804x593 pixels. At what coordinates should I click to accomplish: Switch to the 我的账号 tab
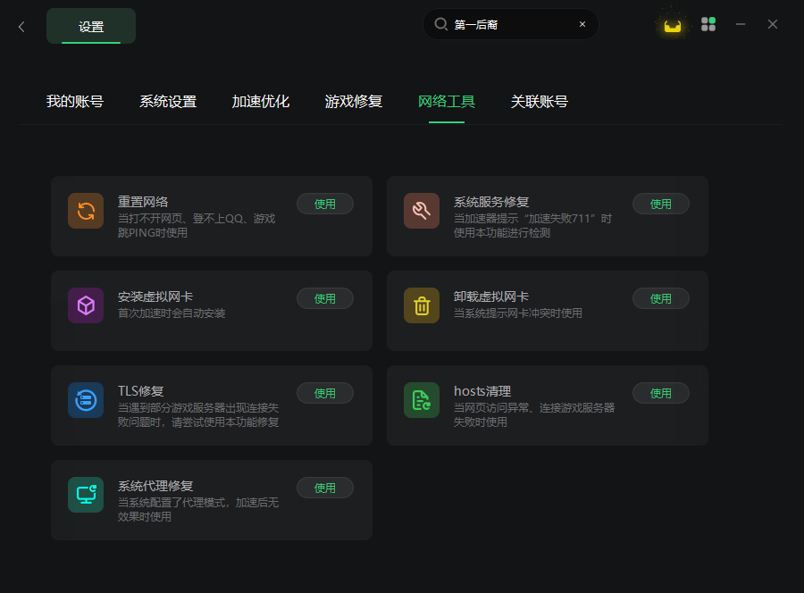pyautogui.click(x=75, y=102)
